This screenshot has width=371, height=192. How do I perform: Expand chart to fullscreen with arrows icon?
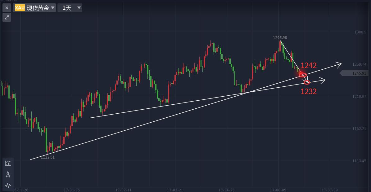pyautogui.click(x=7, y=17)
